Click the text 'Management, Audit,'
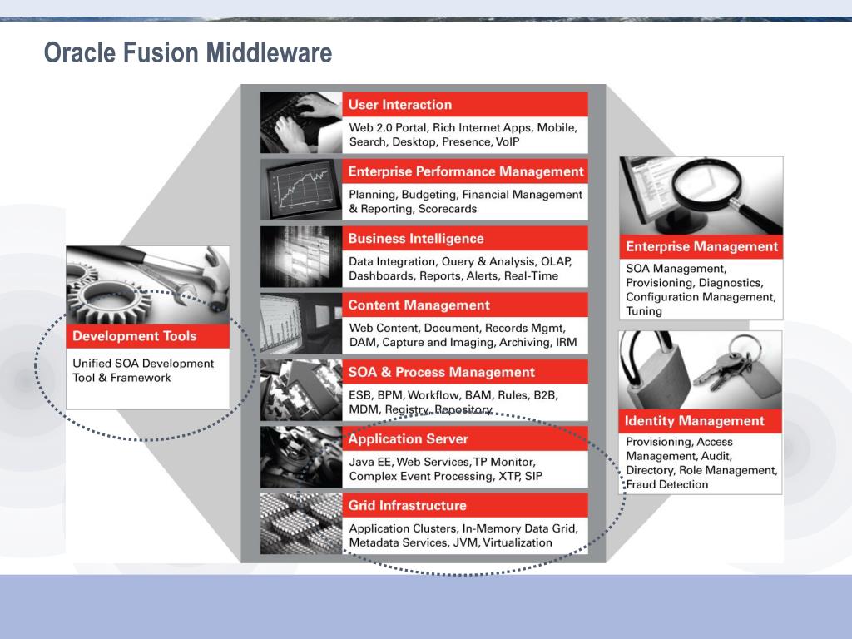 click(679, 456)
